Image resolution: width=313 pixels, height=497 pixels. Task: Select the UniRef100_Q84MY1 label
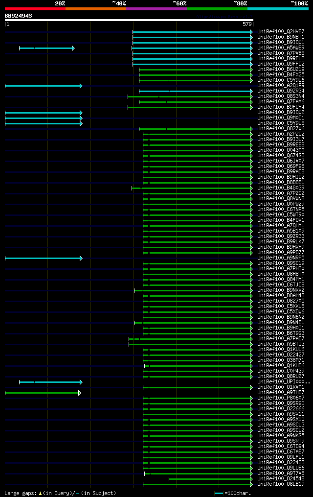tap(281, 280)
